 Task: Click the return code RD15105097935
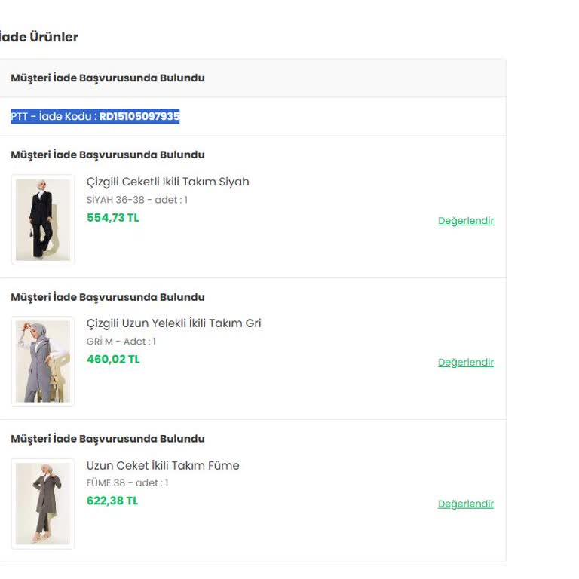point(139,117)
